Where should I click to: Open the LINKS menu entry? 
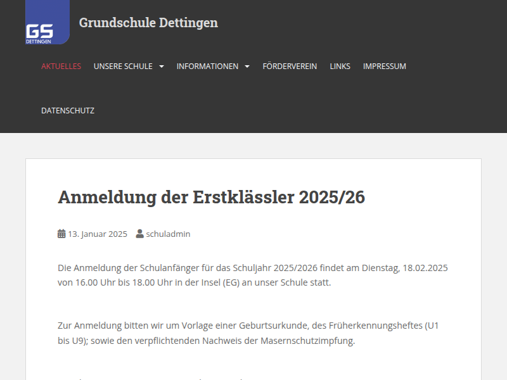tap(340, 66)
